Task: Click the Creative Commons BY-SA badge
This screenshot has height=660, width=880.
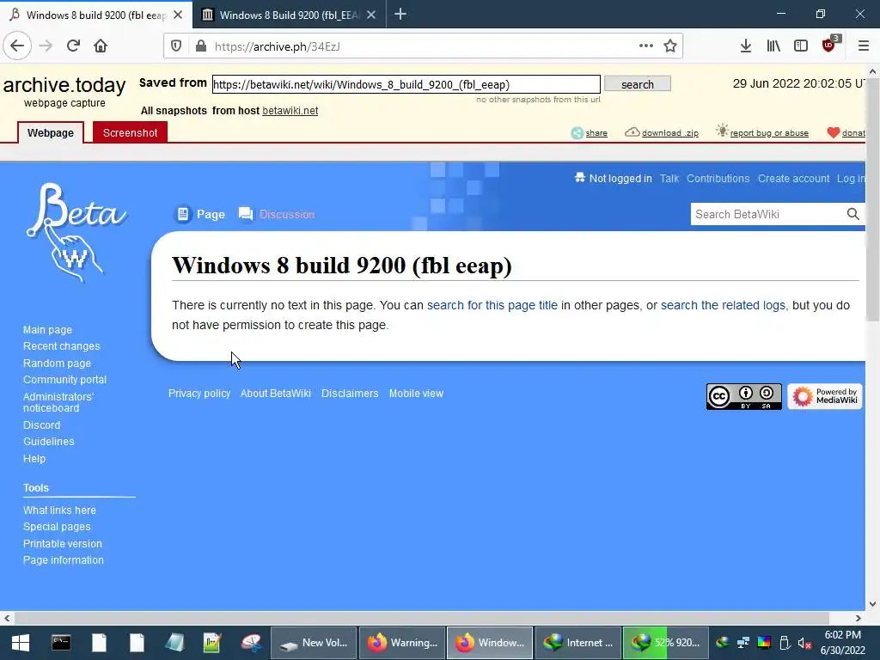Action: (x=743, y=397)
